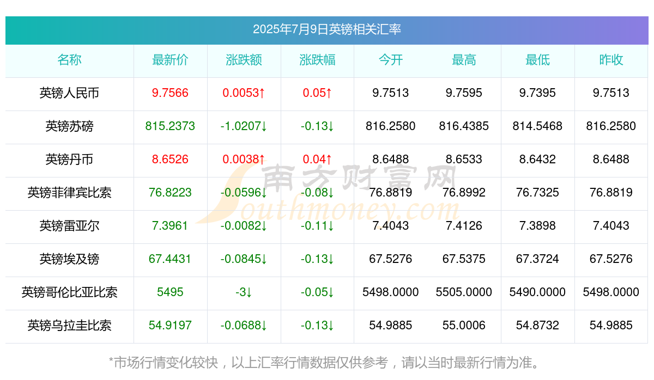Select latest price 5495 for 英镑哥伦比亚比索
The width and height of the screenshot is (654, 380).
(x=170, y=292)
